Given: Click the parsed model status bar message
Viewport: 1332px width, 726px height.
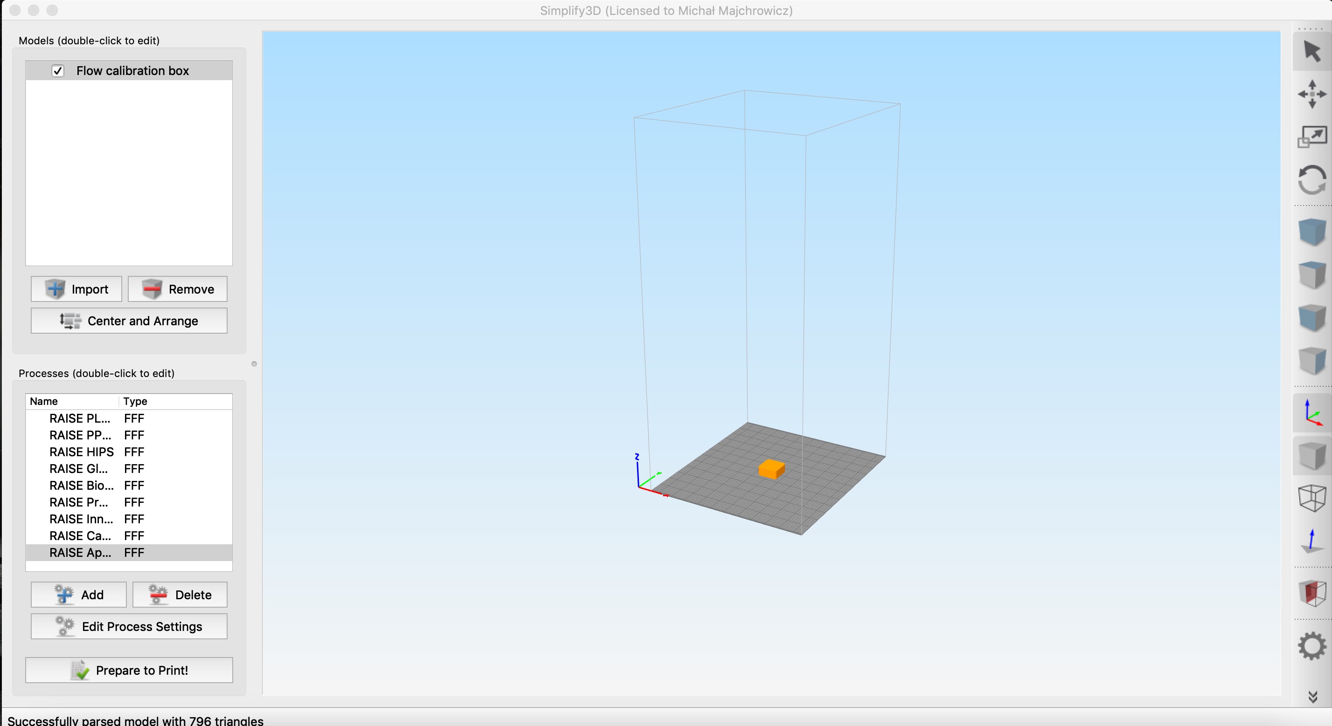Looking at the screenshot, I should 135,720.
